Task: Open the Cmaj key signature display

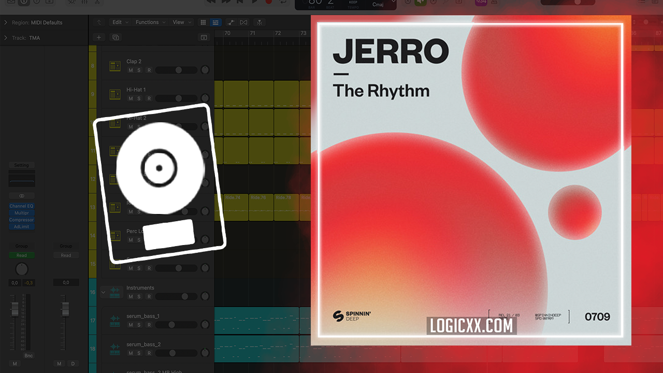Action: [x=378, y=5]
